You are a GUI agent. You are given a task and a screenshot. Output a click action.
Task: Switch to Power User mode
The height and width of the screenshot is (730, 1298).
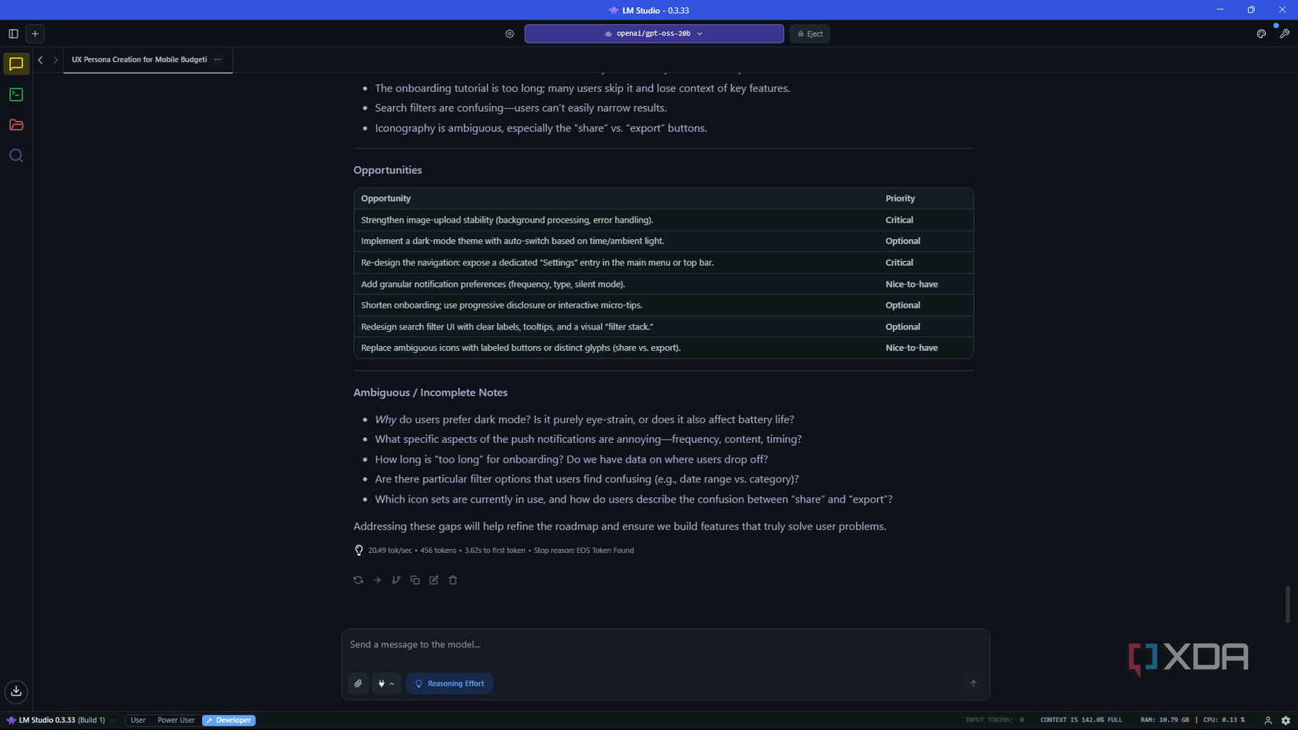[176, 720]
